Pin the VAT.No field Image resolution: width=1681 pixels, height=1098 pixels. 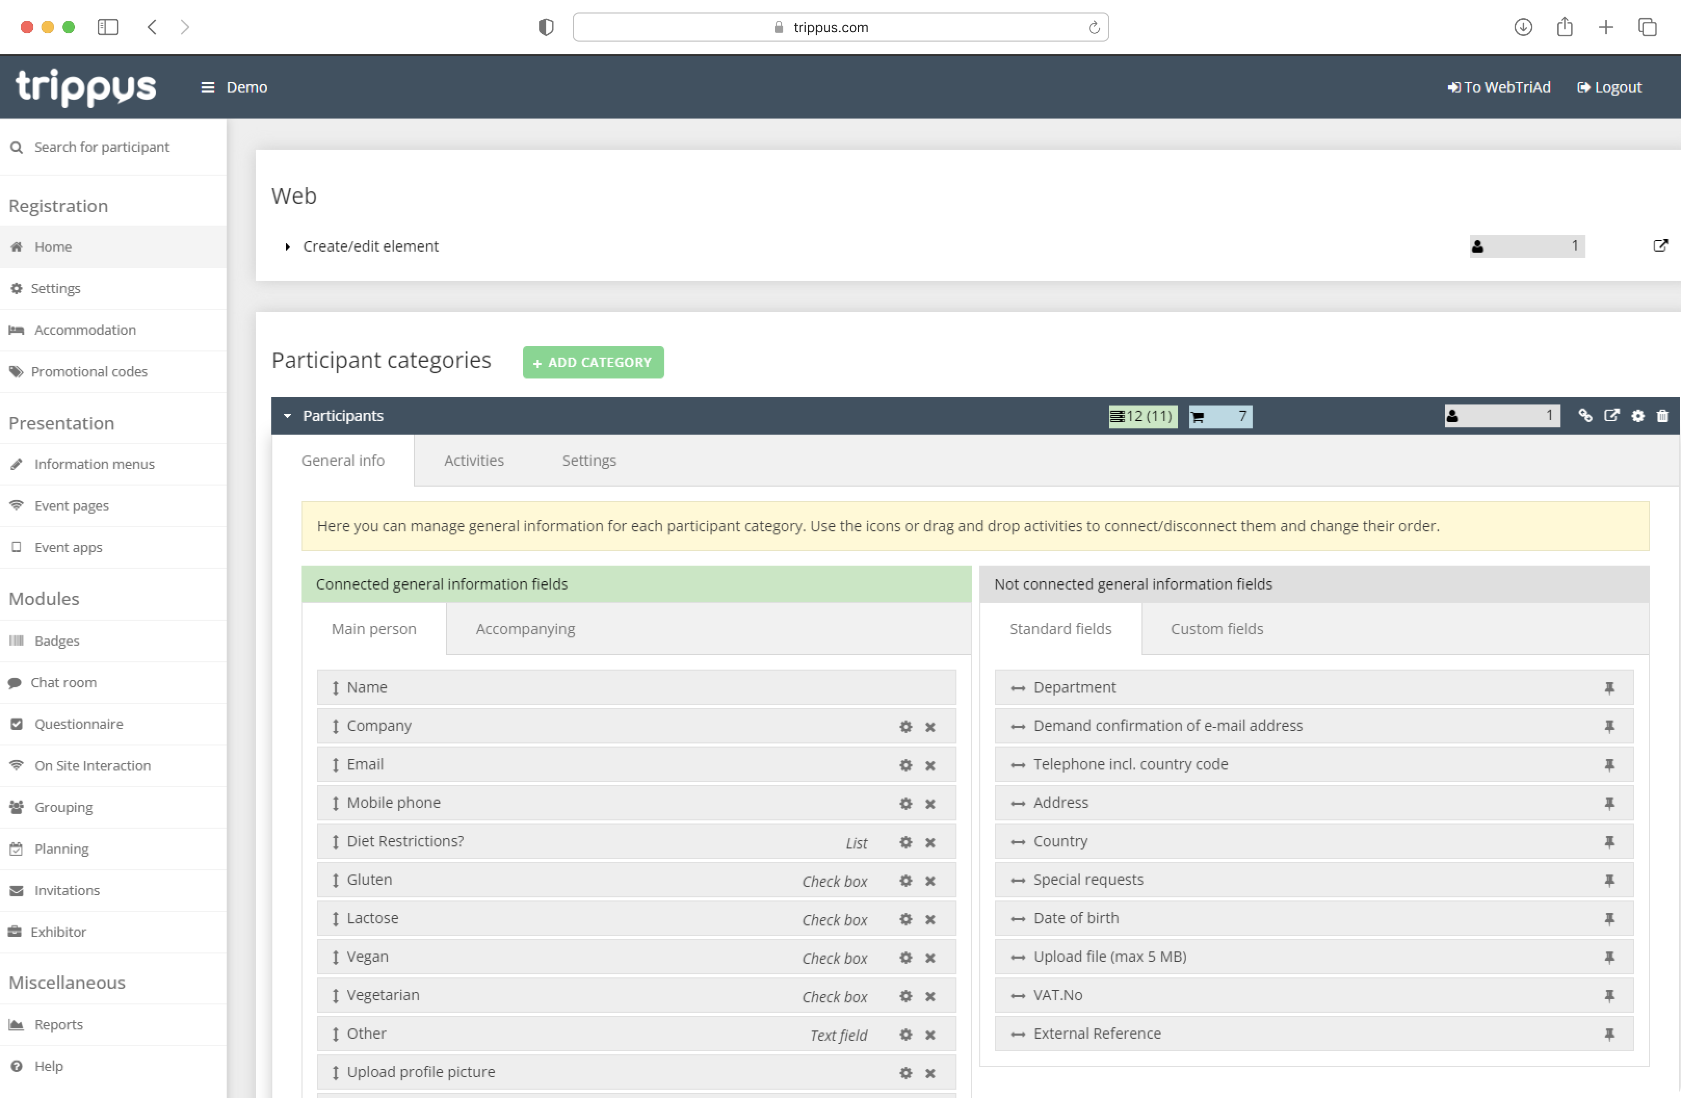pyautogui.click(x=1609, y=996)
